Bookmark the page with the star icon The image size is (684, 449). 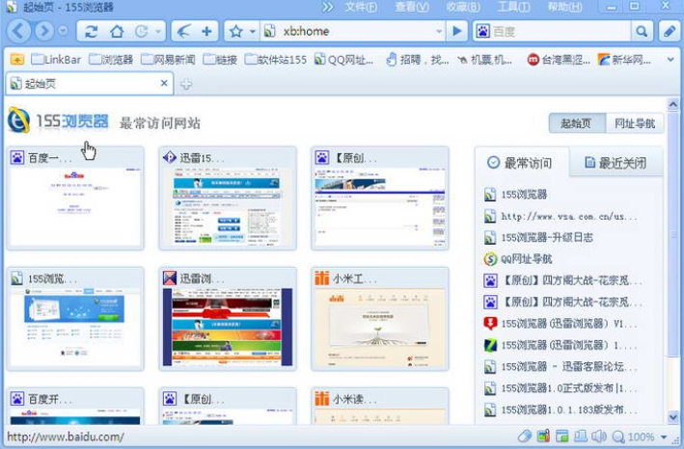(235, 32)
